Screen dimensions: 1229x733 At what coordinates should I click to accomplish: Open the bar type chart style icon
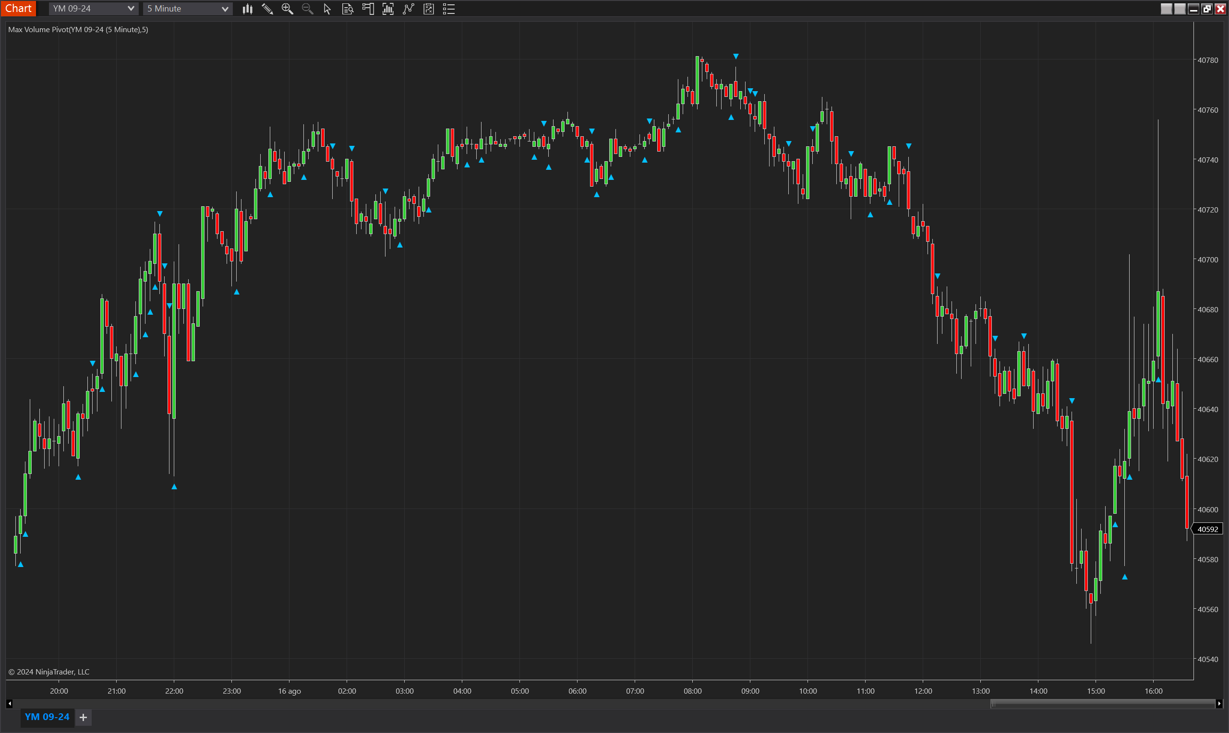click(248, 9)
